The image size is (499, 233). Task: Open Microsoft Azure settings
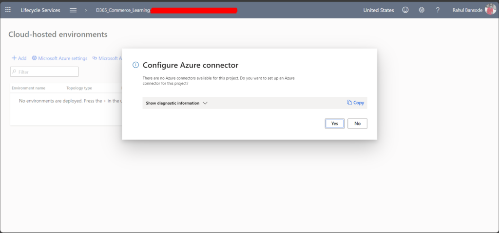[59, 58]
